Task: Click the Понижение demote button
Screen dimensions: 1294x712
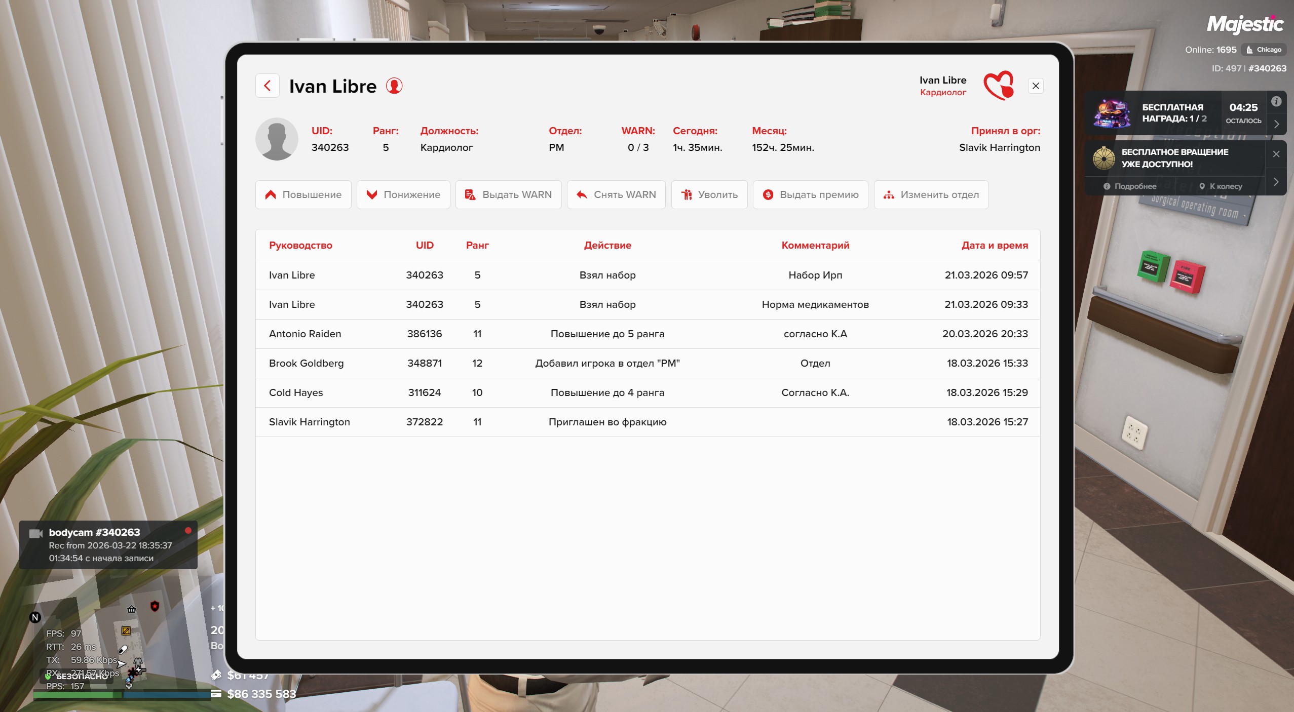Action: (403, 195)
